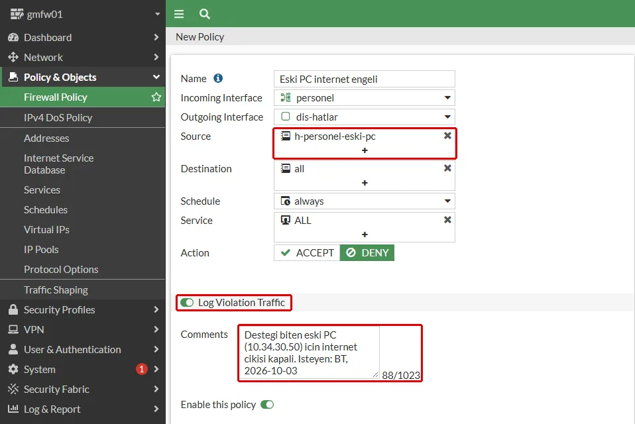Expand the Security Profiles chevron
Image resolution: width=635 pixels, height=424 pixels.
(156, 309)
